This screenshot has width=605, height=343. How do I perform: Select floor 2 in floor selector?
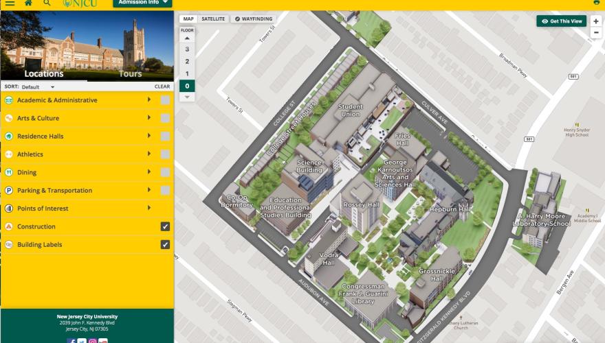187,61
